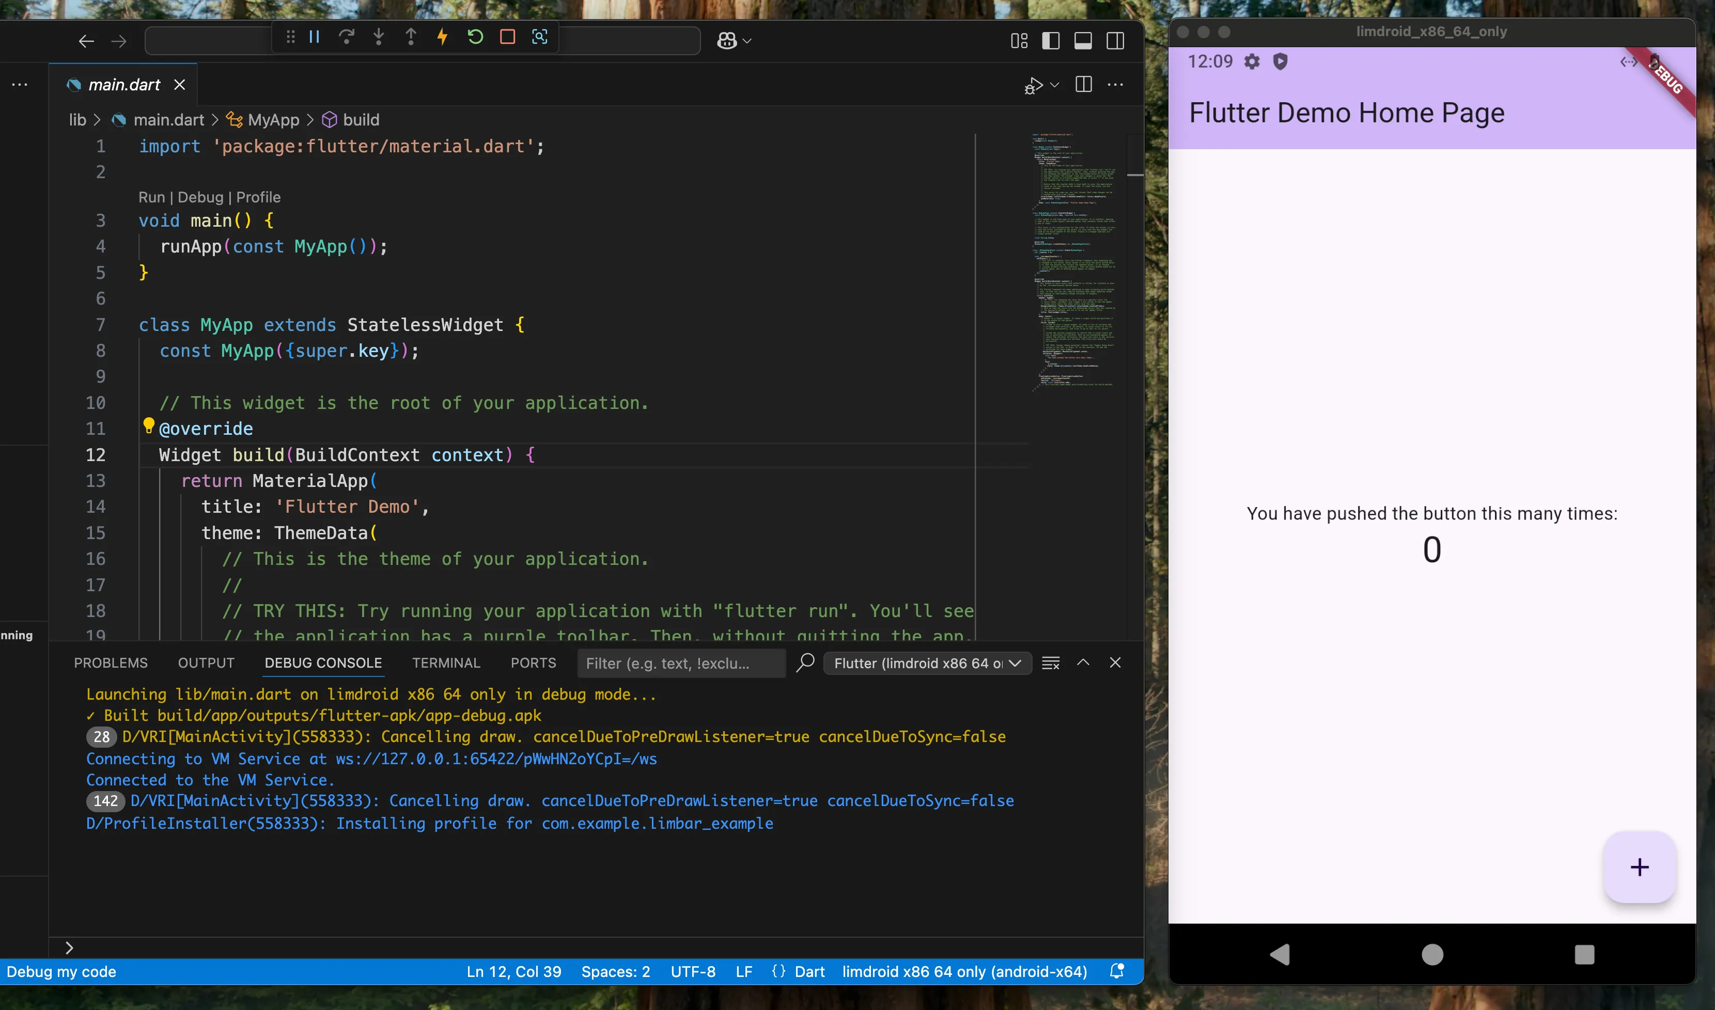Switch to the PROBLEMS tab
Viewport: 1715px width, 1010px height.
(x=111, y=662)
